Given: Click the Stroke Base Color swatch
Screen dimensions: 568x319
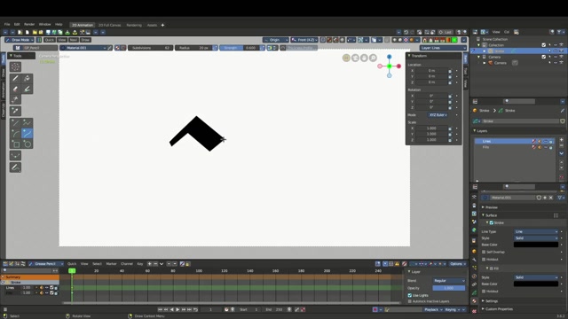Looking at the screenshot, I should (536, 245).
